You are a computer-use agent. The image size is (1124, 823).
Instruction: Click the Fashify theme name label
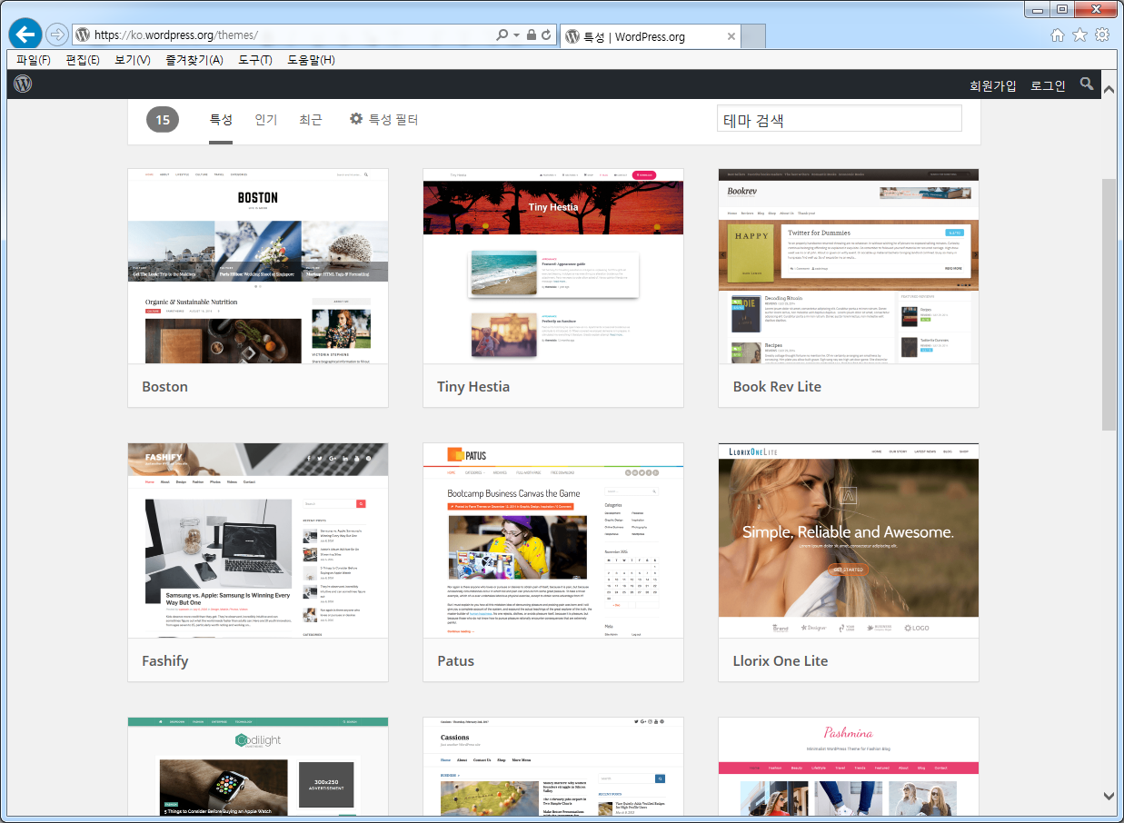pyautogui.click(x=165, y=661)
